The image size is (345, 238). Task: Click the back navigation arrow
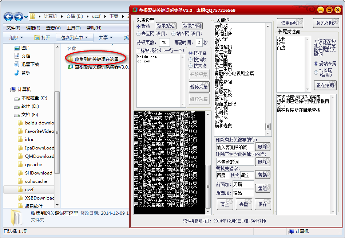point(8,17)
